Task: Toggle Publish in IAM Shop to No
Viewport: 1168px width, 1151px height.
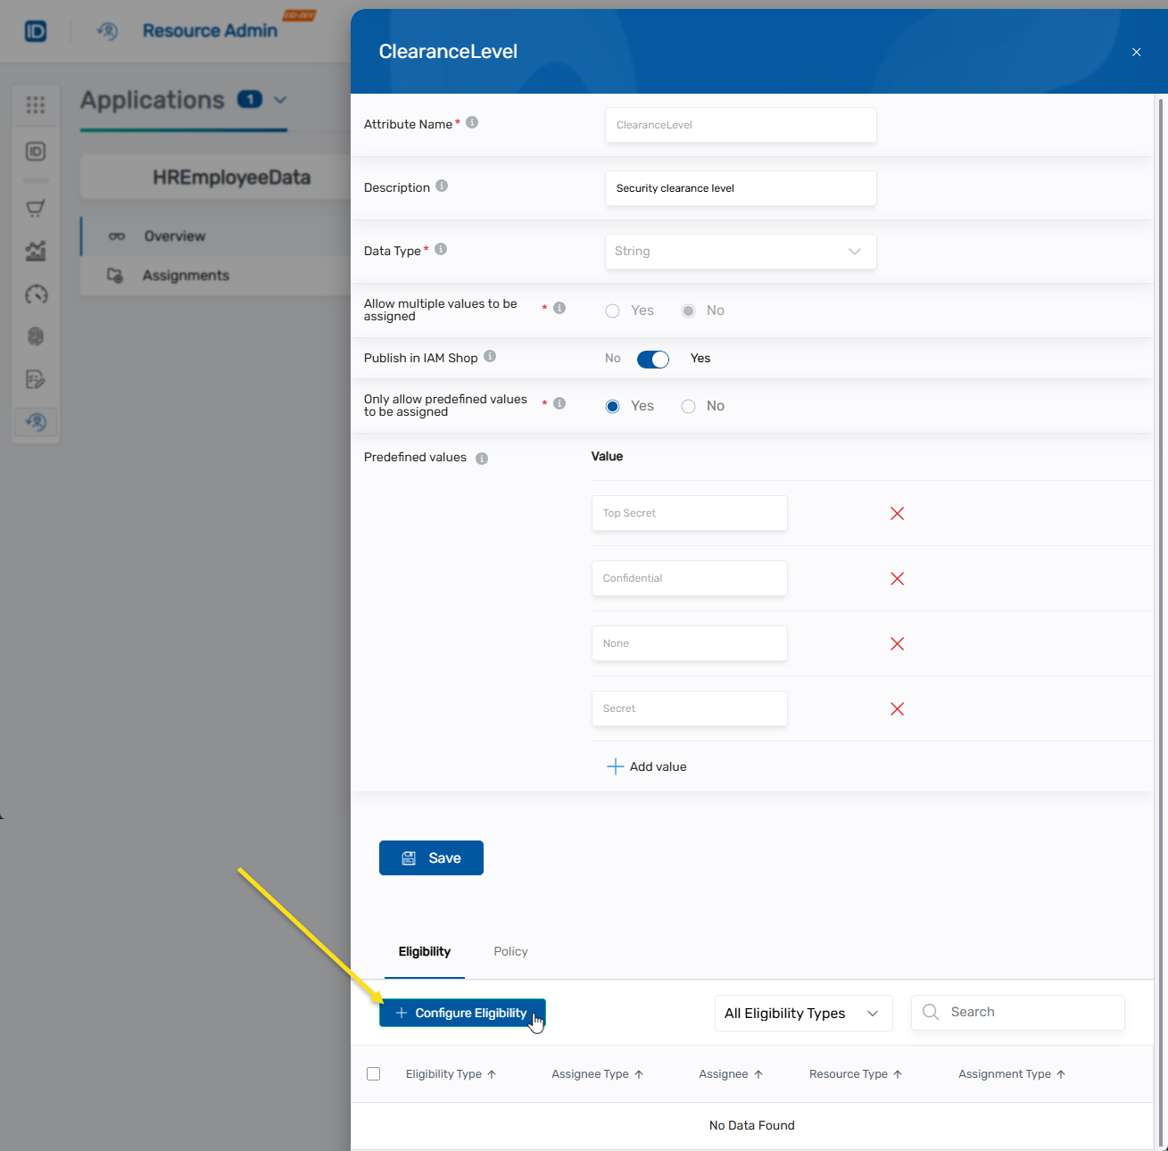Action: (652, 359)
